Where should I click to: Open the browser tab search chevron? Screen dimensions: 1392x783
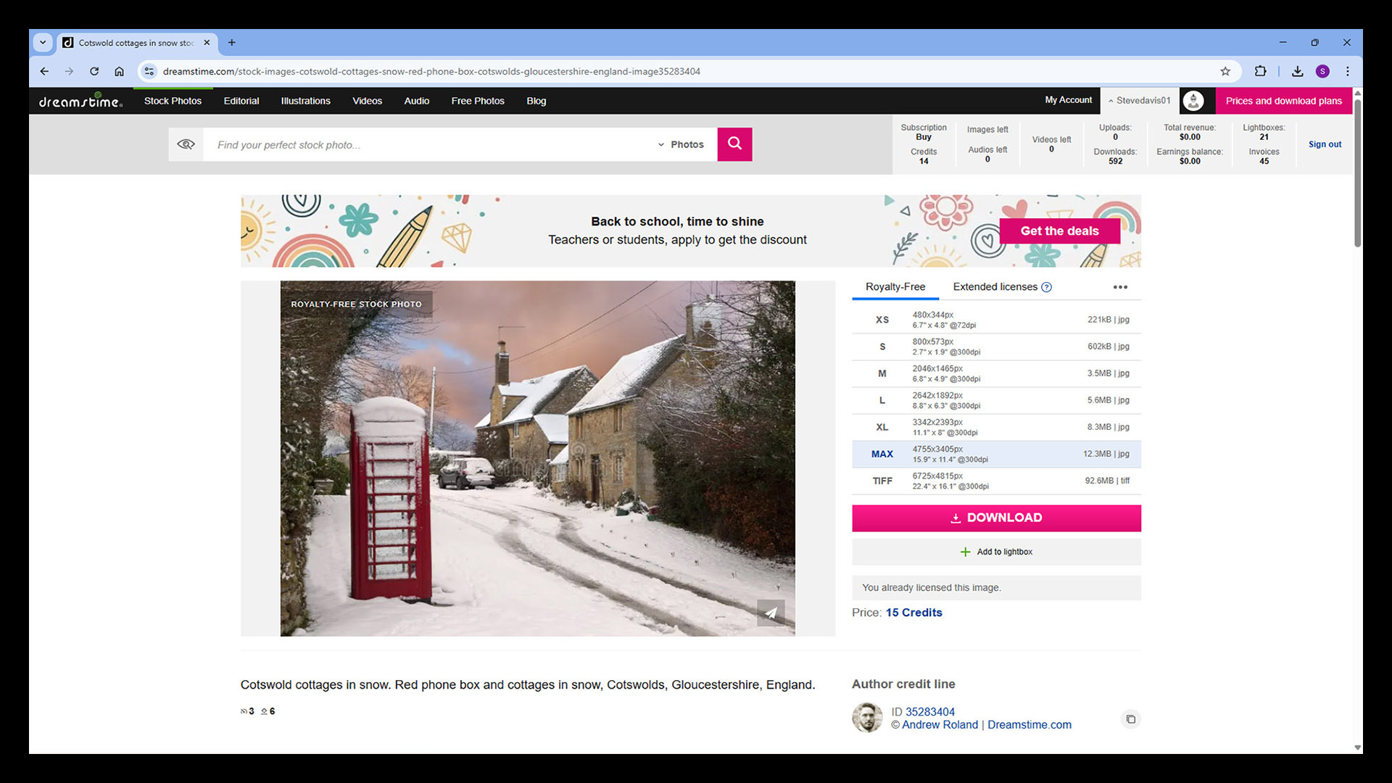click(43, 42)
